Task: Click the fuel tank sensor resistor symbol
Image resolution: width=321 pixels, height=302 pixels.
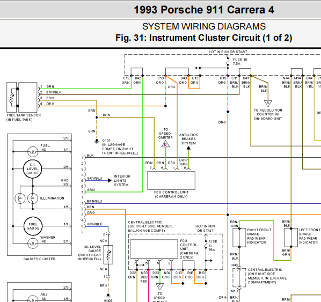Action: 12,98
